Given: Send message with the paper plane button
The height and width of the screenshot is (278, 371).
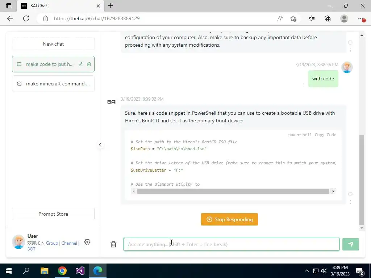Looking at the screenshot, I should (x=351, y=244).
